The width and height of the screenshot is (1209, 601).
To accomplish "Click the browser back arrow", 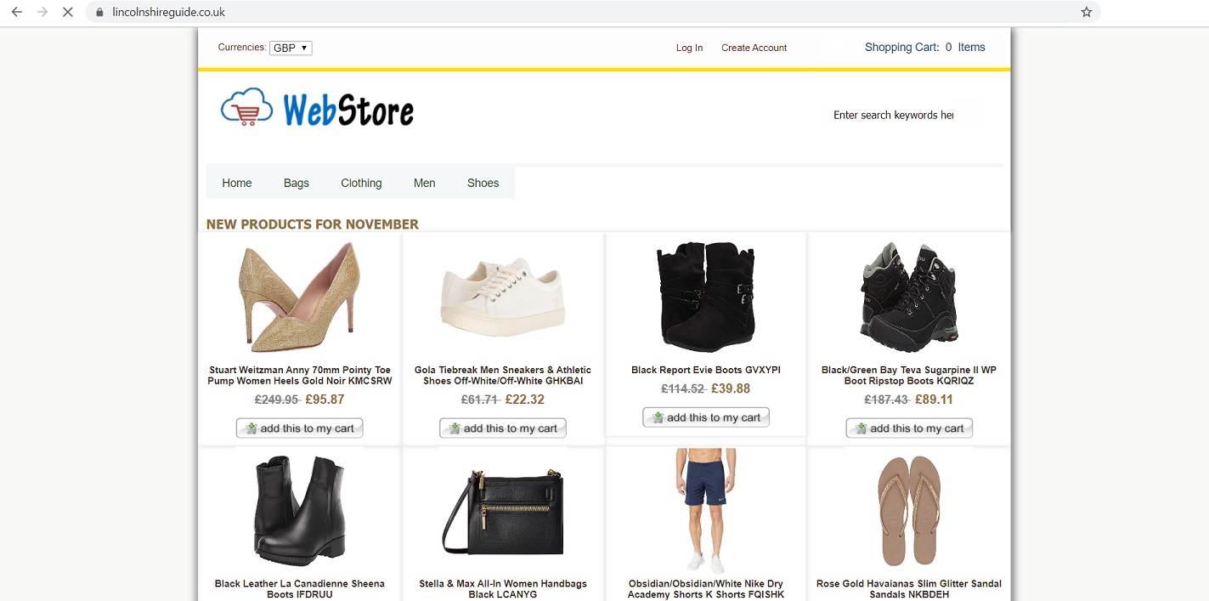I will tap(16, 12).
